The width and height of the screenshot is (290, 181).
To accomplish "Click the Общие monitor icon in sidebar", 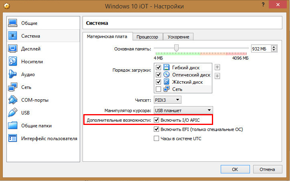I will pyautogui.click(x=12, y=23).
